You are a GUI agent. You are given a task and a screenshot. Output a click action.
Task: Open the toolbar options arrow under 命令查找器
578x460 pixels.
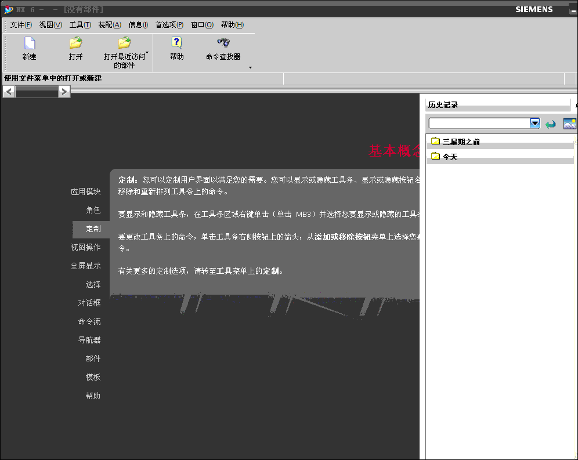[250, 67]
